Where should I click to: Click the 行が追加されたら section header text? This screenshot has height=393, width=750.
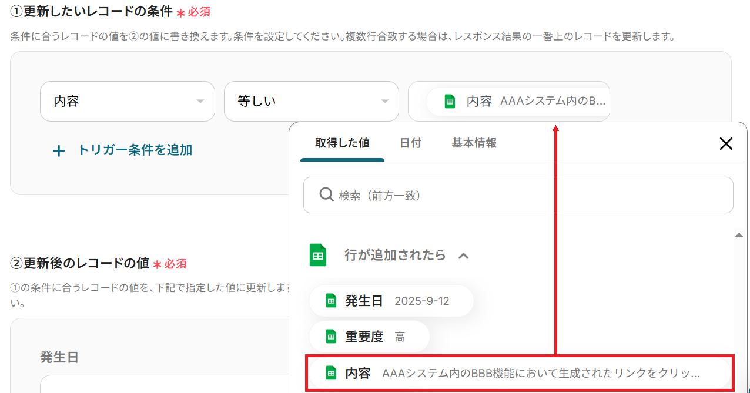point(395,256)
